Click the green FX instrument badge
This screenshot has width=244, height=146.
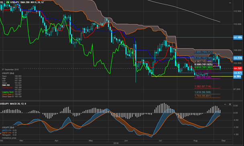tap(8, 2)
